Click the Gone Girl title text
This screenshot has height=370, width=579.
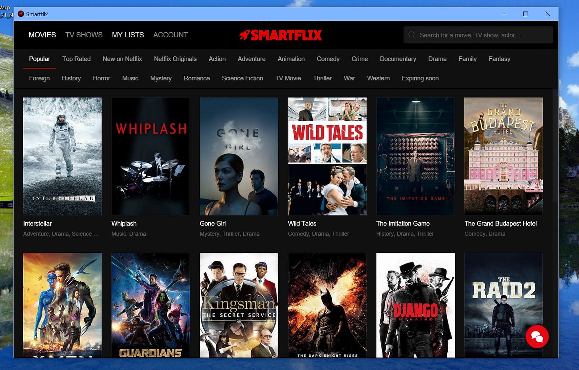[213, 223]
